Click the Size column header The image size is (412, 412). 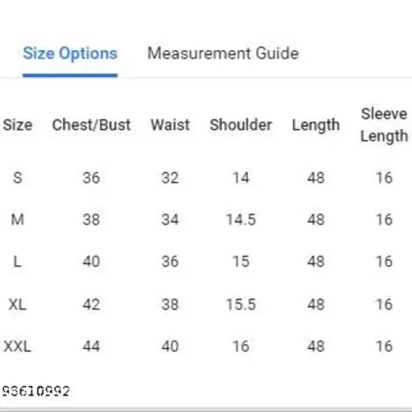(x=18, y=125)
